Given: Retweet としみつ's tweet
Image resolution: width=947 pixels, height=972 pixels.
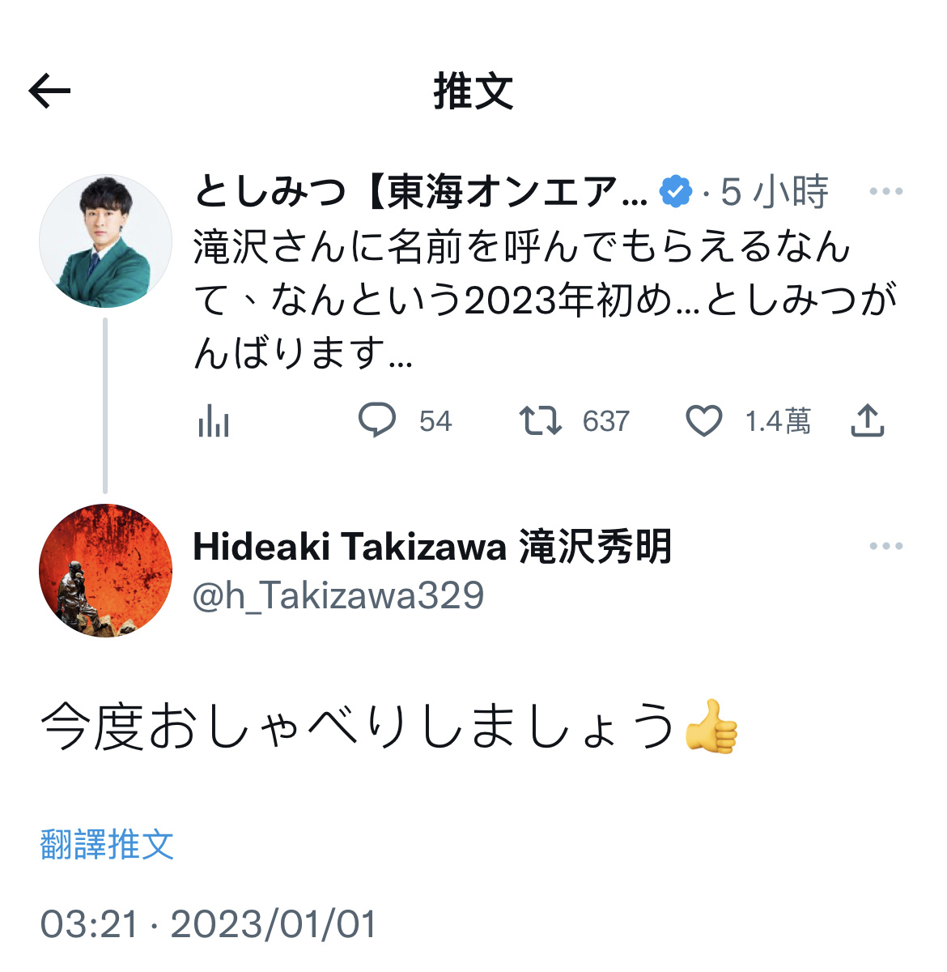Looking at the screenshot, I should click(540, 421).
